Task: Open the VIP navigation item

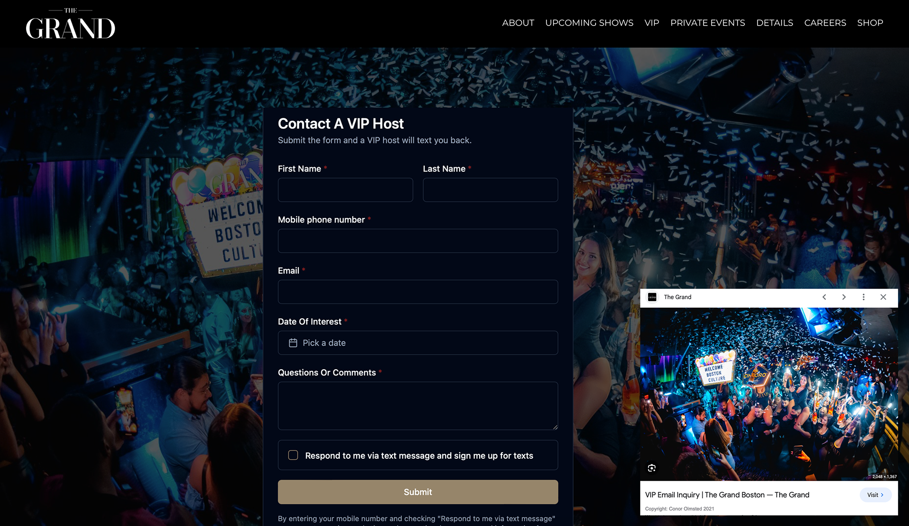Action: (x=652, y=23)
